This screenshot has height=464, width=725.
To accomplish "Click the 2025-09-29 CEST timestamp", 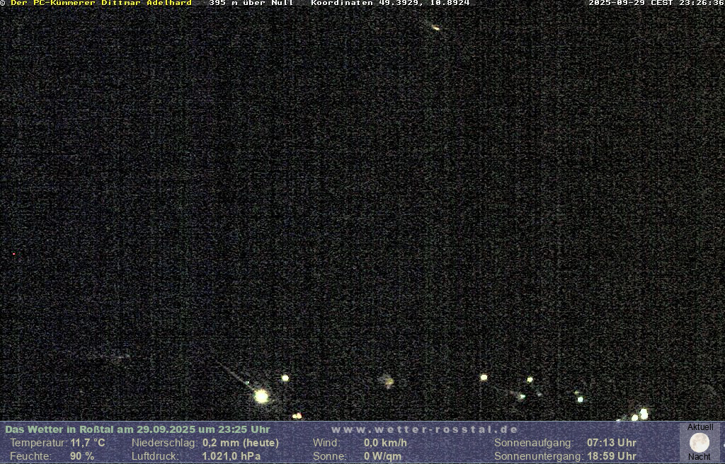I will [656, 3].
